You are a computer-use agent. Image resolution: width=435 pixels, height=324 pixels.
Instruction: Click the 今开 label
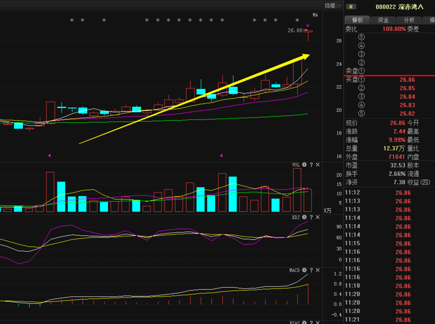point(413,123)
